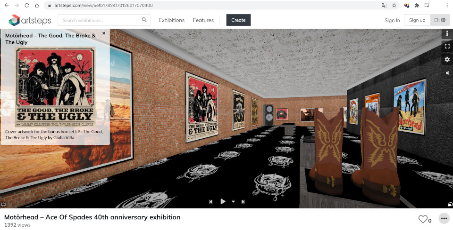Click the search magnifier icon
This screenshot has height=230, width=453.
[144, 20]
